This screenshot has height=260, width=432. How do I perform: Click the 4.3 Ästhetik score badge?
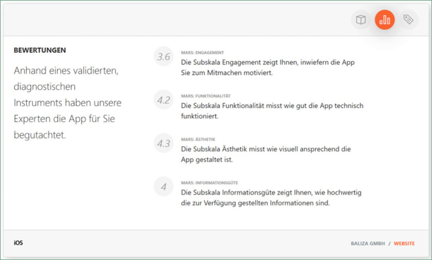click(163, 143)
